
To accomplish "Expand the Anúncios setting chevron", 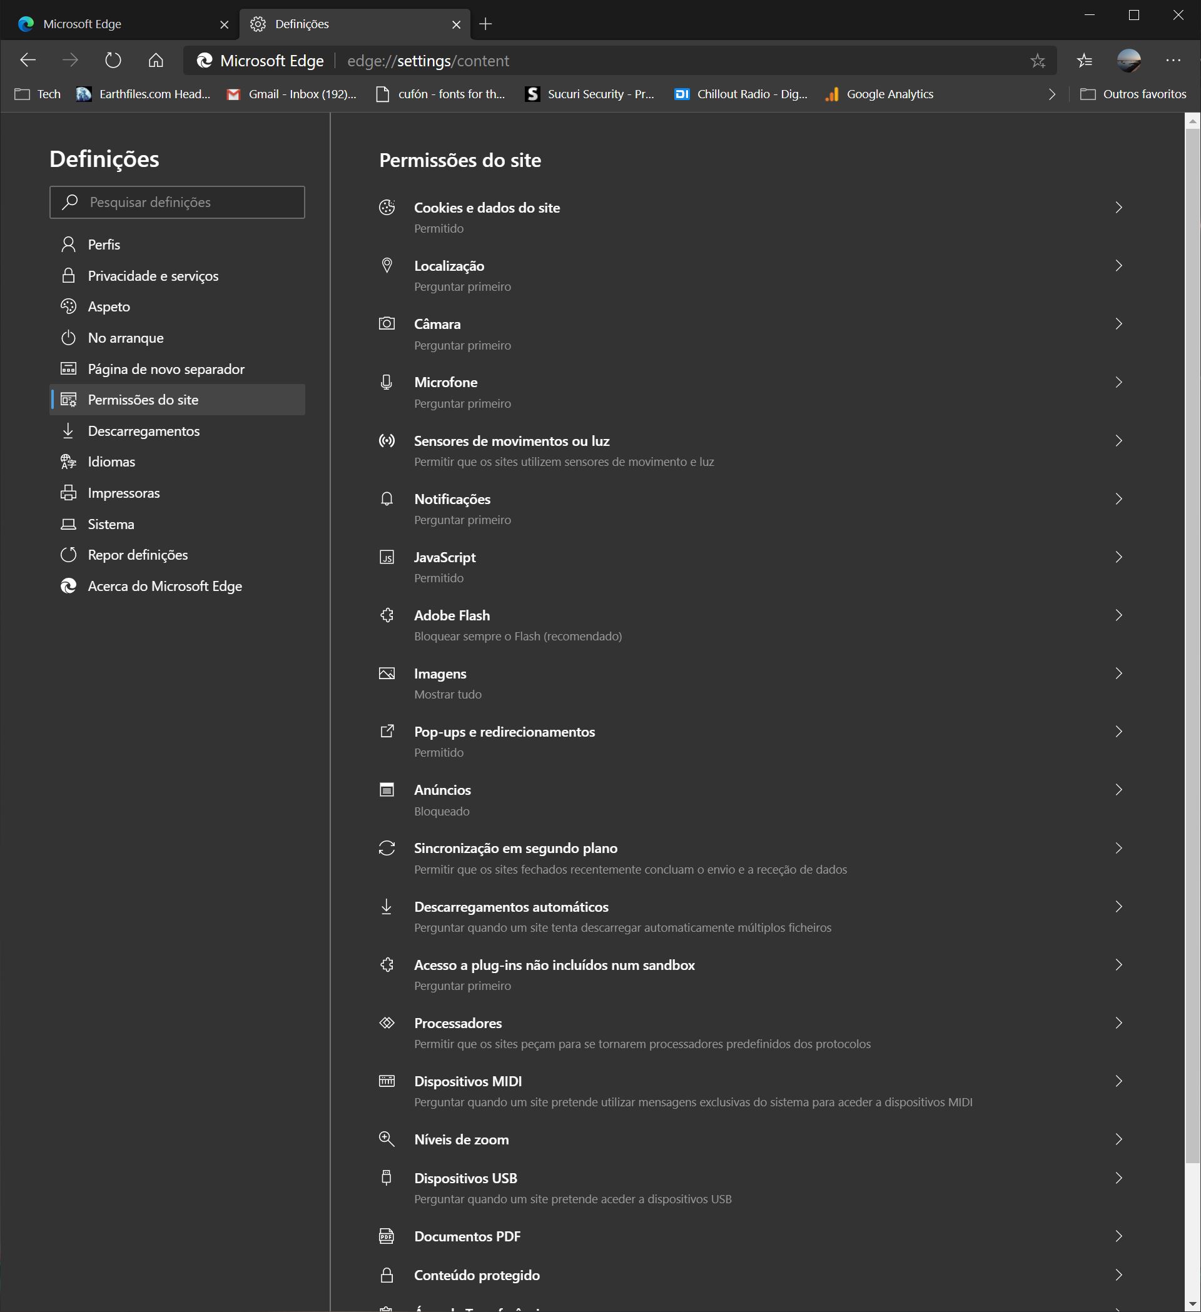I will (1118, 789).
